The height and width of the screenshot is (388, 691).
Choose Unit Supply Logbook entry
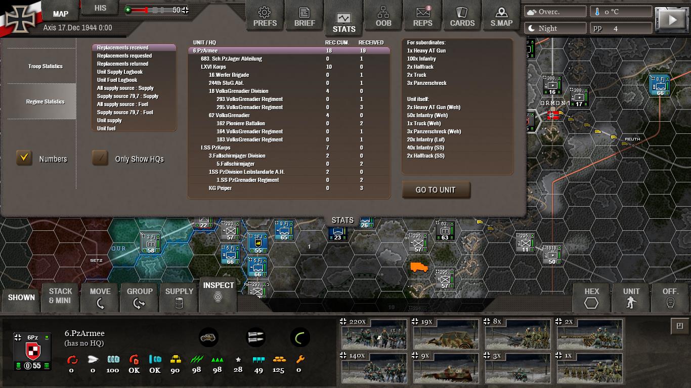(x=120, y=72)
